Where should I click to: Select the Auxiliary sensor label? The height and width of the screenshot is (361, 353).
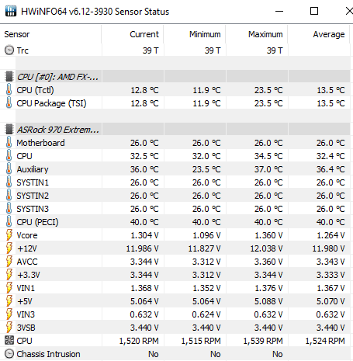coord(33,169)
